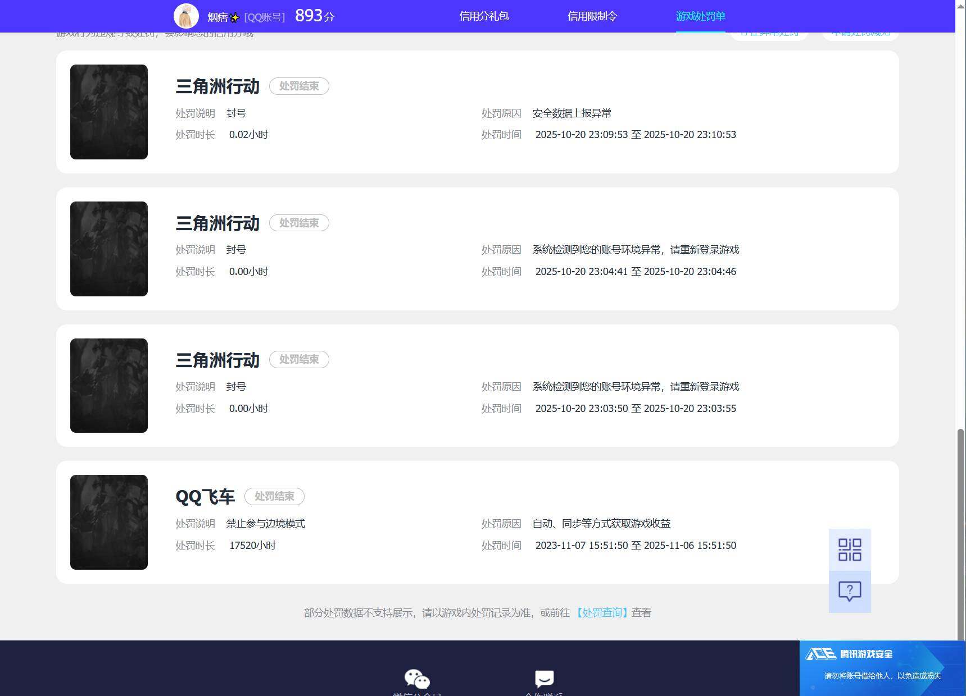
Task: Open the 处罚查询 link
Action: (601, 613)
